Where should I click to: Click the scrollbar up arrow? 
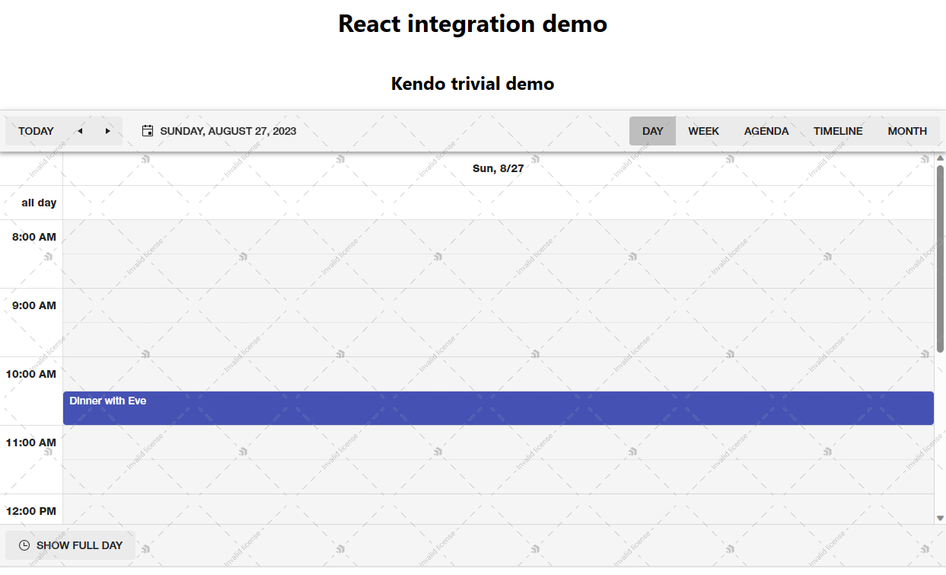point(940,158)
